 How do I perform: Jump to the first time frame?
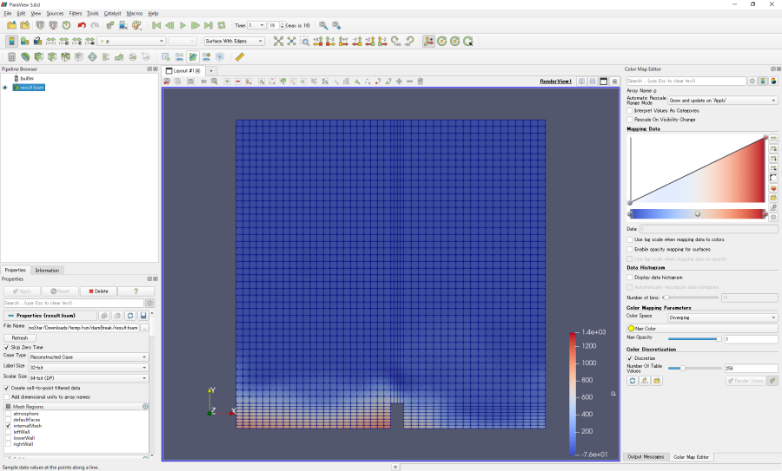tap(156, 25)
